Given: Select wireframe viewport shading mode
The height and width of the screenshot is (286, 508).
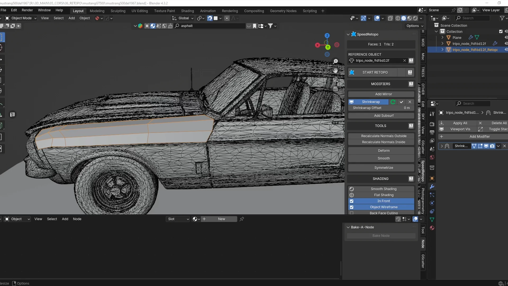Looking at the screenshot, I should (x=398, y=18).
